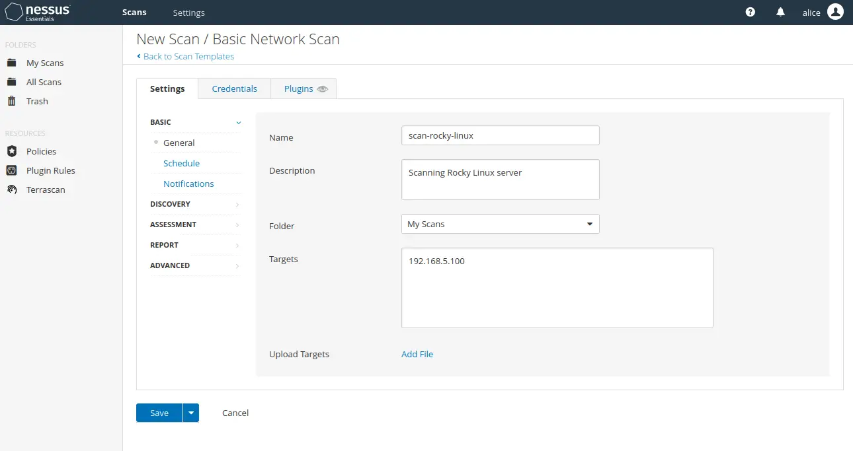The image size is (853, 451).
Task: Open the Save button dropdown arrow
Action: 191,413
